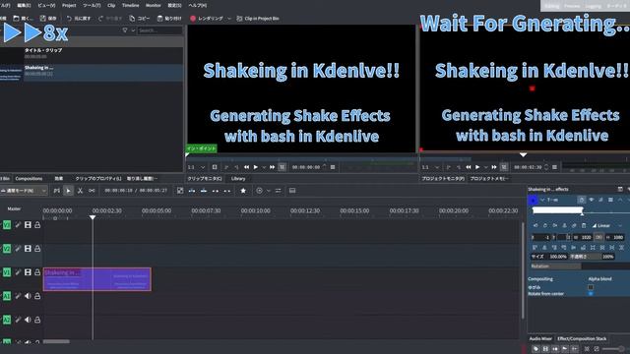
Task: Lock track V3
Action: pyautogui.click(x=37, y=225)
